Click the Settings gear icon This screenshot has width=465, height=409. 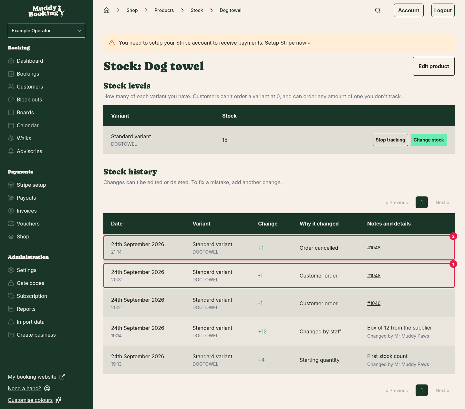11,270
